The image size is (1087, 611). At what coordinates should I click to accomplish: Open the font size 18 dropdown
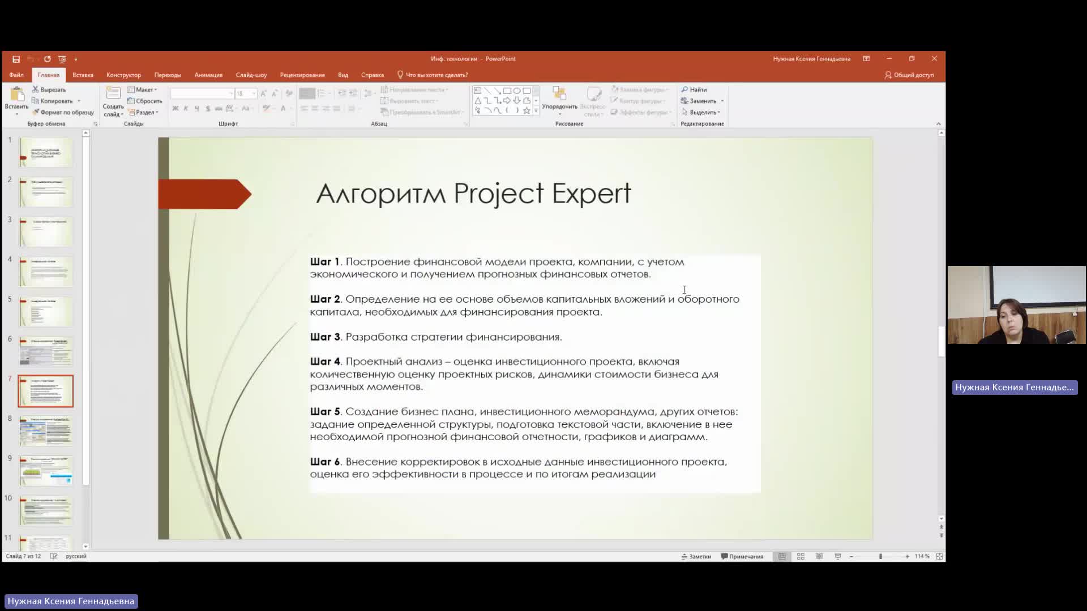click(254, 93)
